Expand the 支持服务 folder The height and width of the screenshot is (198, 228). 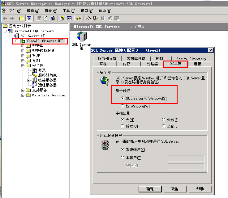(23, 90)
